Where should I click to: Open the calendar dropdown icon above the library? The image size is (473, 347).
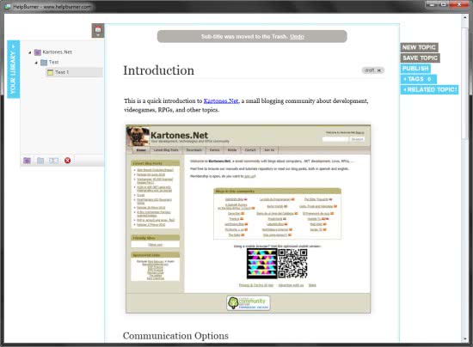(x=98, y=30)
